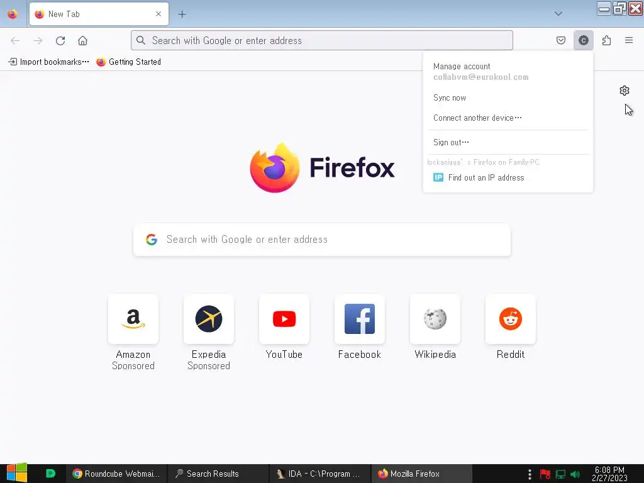Open the Windows Start button
The height and width of the screenshot is (483, 644).
point(17,473)
